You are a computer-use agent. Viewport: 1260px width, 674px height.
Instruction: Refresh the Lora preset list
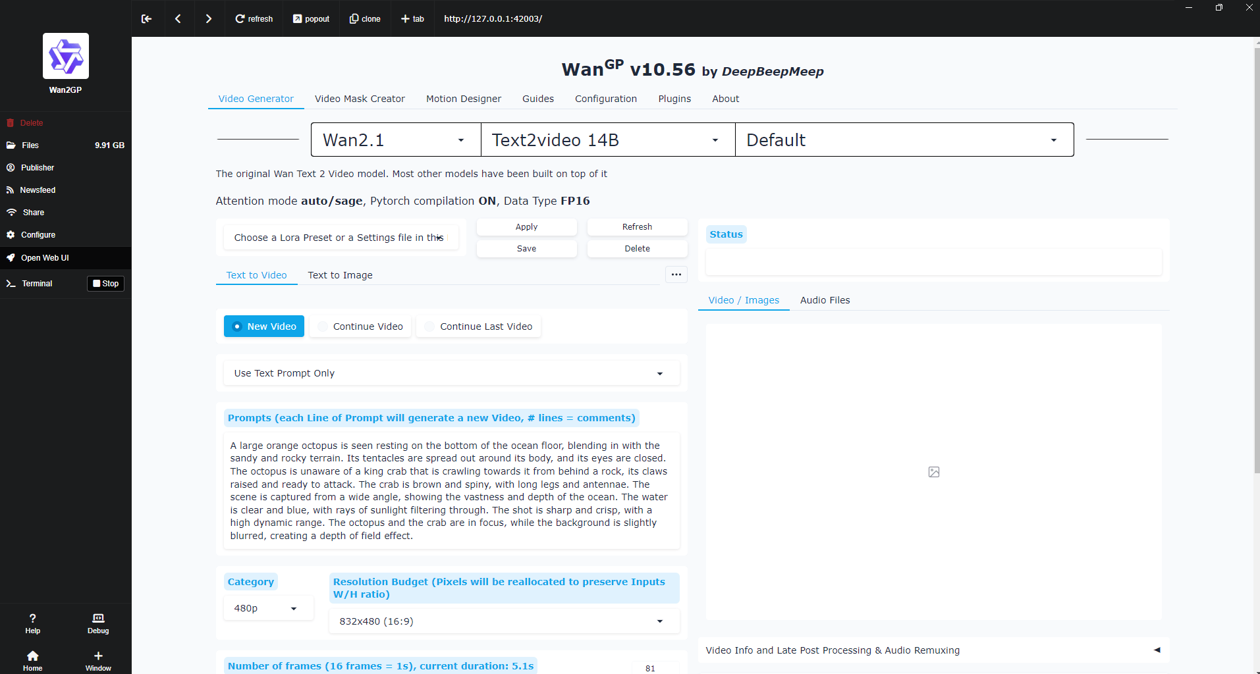pyautogui.click(x=638, y=227)
